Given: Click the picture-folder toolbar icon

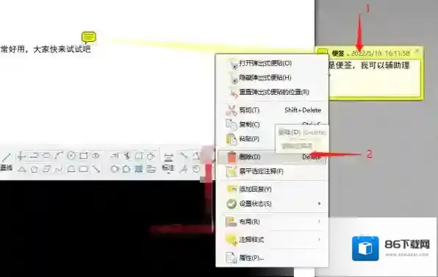Looking at the screenshot, I should (x=151, y=169).
